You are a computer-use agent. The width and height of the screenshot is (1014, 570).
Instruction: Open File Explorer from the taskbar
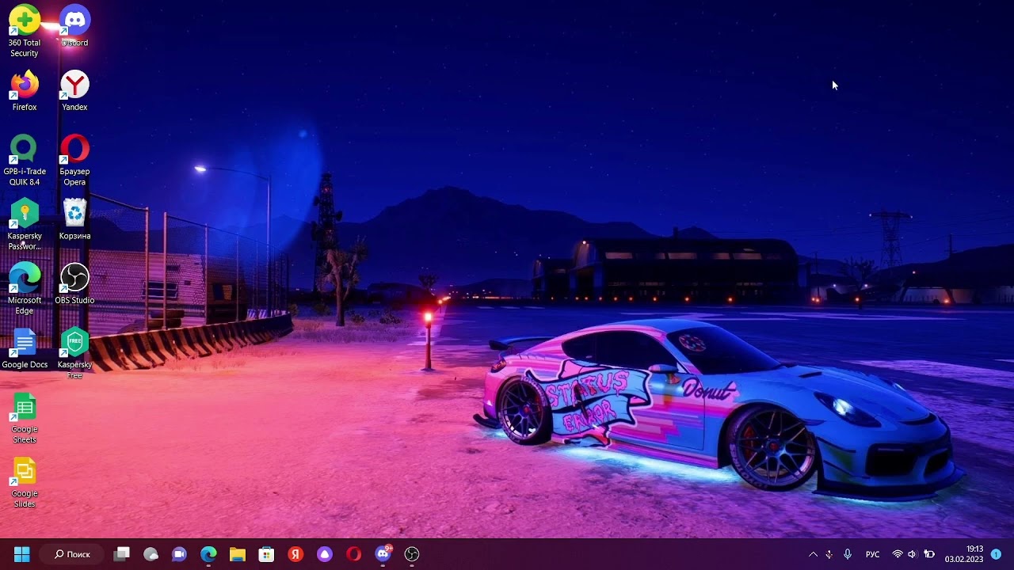pos(238,554)
